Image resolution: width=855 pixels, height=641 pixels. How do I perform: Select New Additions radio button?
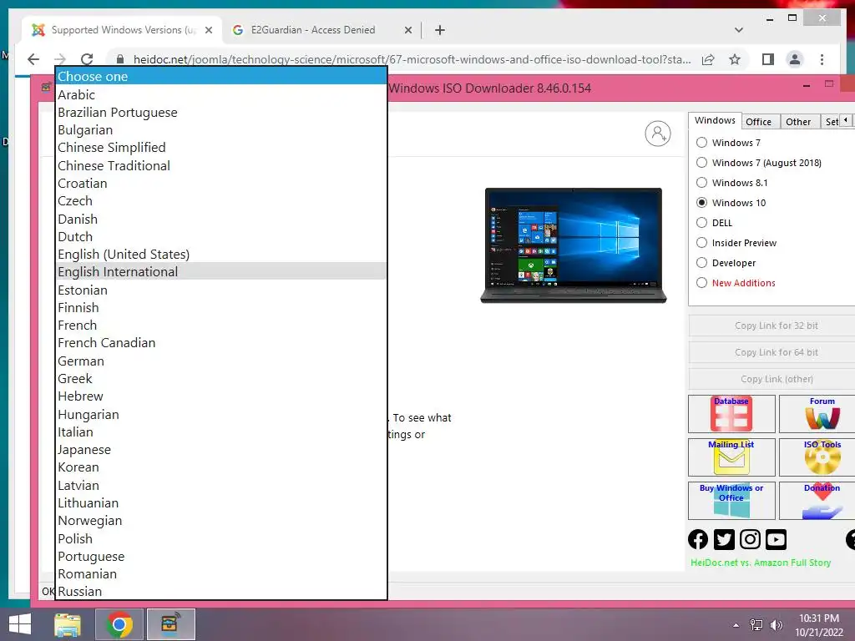[x=701, y=282]
